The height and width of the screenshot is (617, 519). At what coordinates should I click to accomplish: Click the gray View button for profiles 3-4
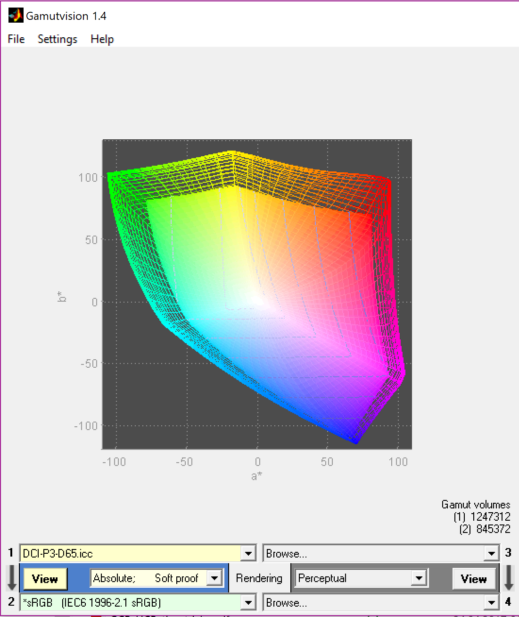click(474, 579)
